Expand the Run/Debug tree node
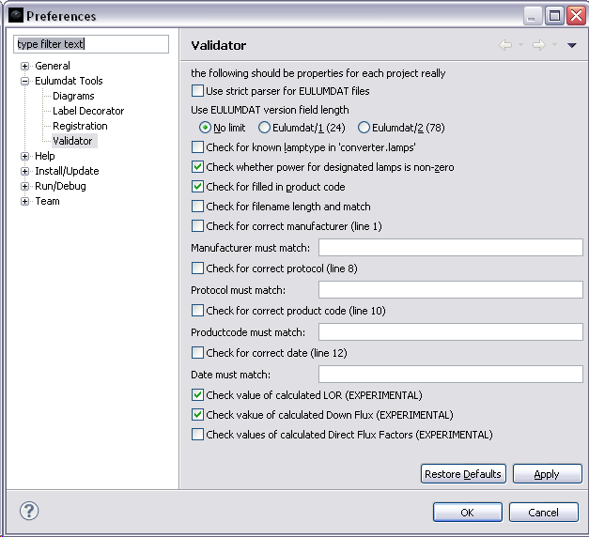The width and height of the screenshot is (589, 537). pyautogui.click(x=24, y=186)
